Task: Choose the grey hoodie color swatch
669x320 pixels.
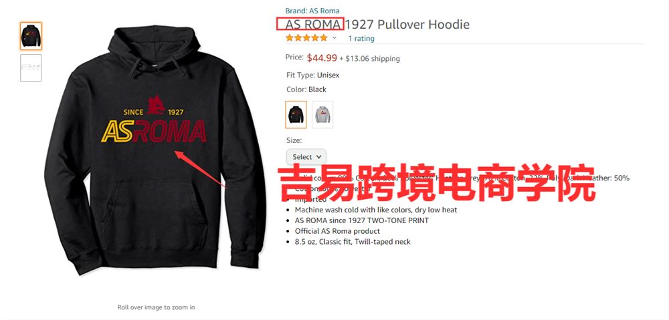Action: click(322, 115)
